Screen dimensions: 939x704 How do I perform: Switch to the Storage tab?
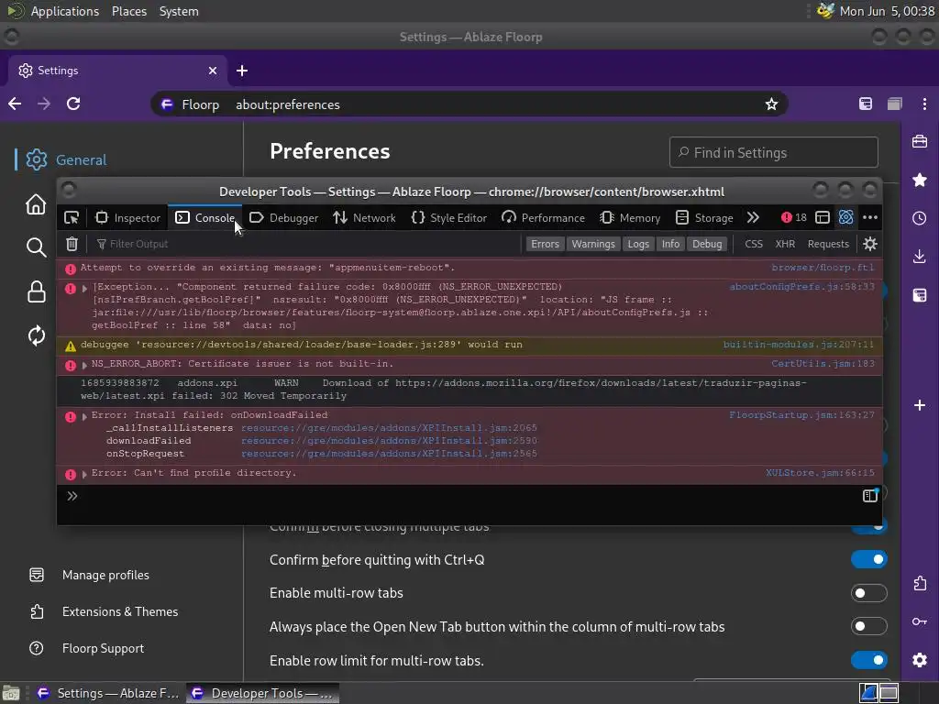click(704, 218)
